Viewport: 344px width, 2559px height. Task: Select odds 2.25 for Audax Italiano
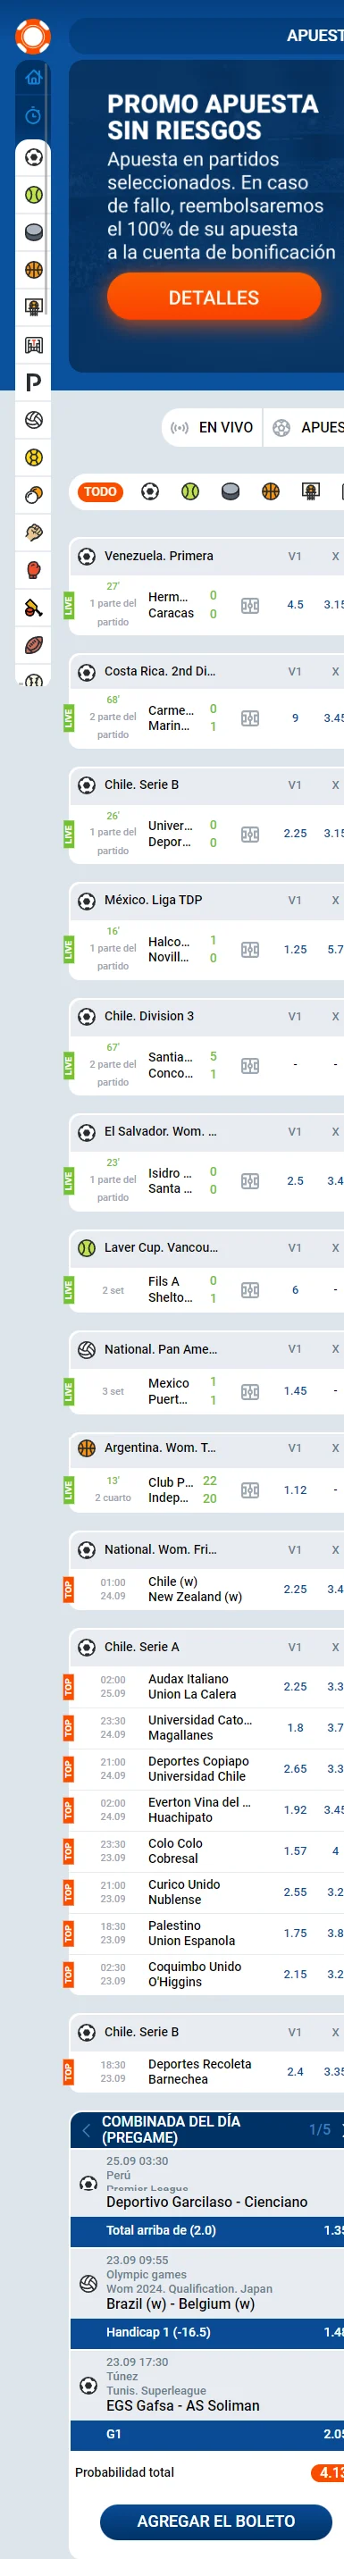tap(295, 1687)
